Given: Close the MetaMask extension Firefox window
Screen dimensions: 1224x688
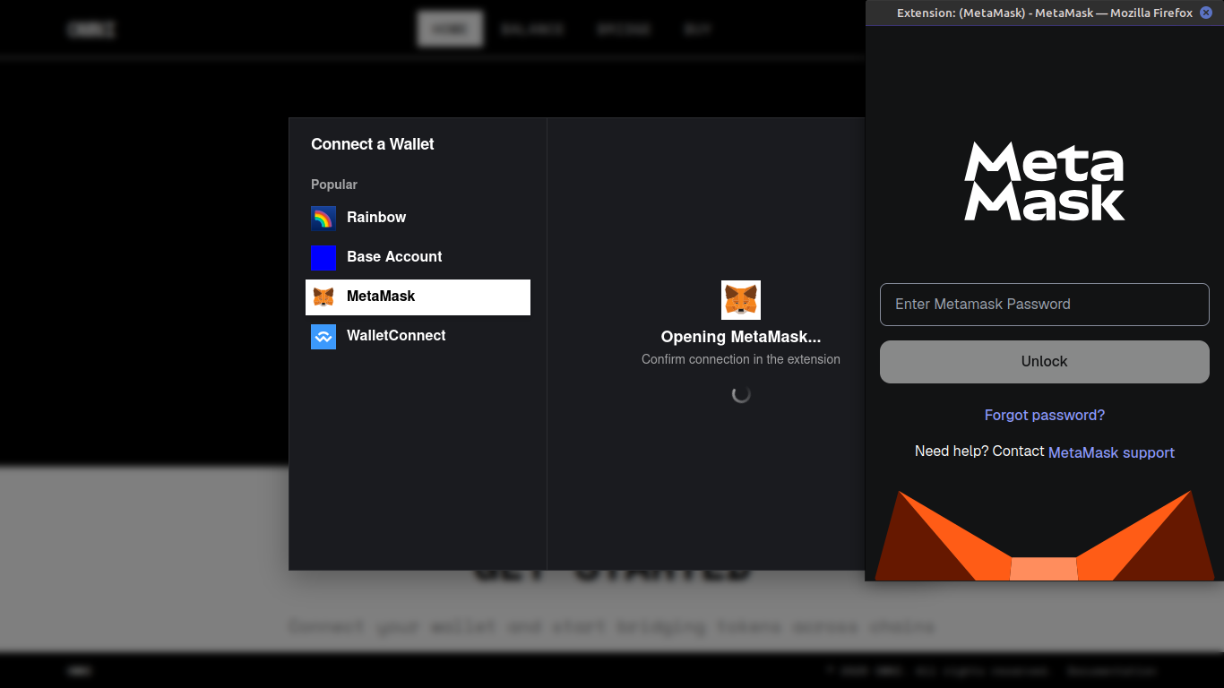Looking at the screenshot, I should [1206, 13].
